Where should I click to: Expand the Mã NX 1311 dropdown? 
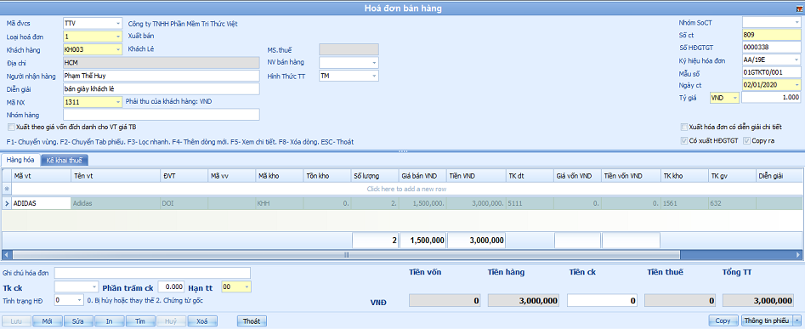(x=117, y=102)
